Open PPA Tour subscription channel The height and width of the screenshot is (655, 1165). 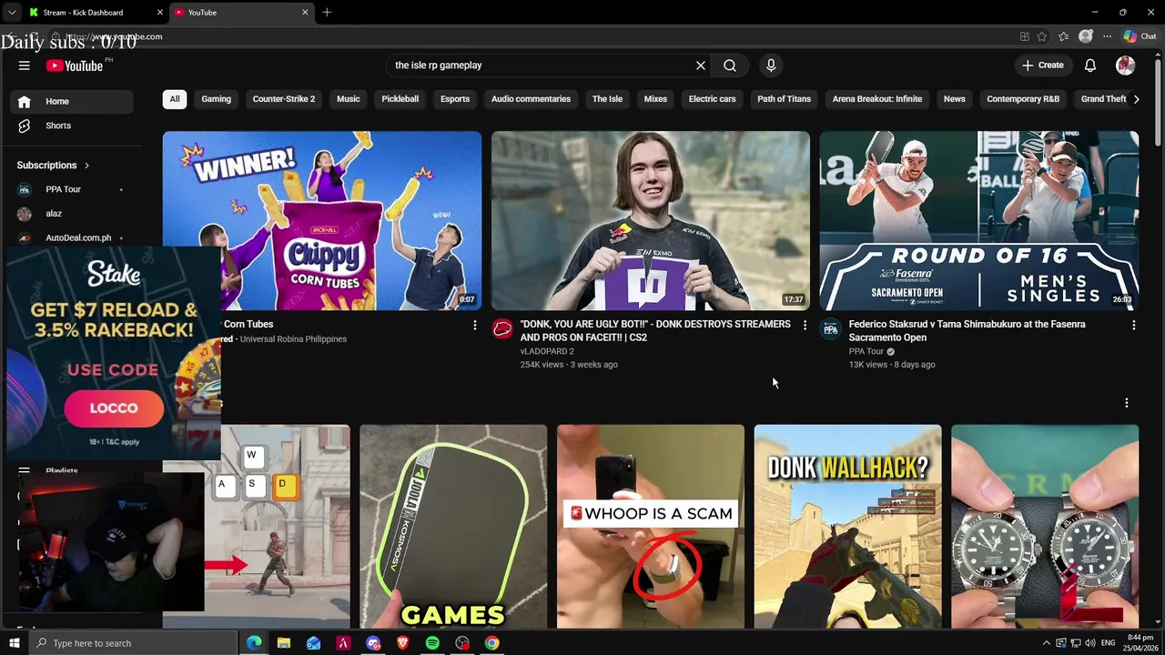71,189
